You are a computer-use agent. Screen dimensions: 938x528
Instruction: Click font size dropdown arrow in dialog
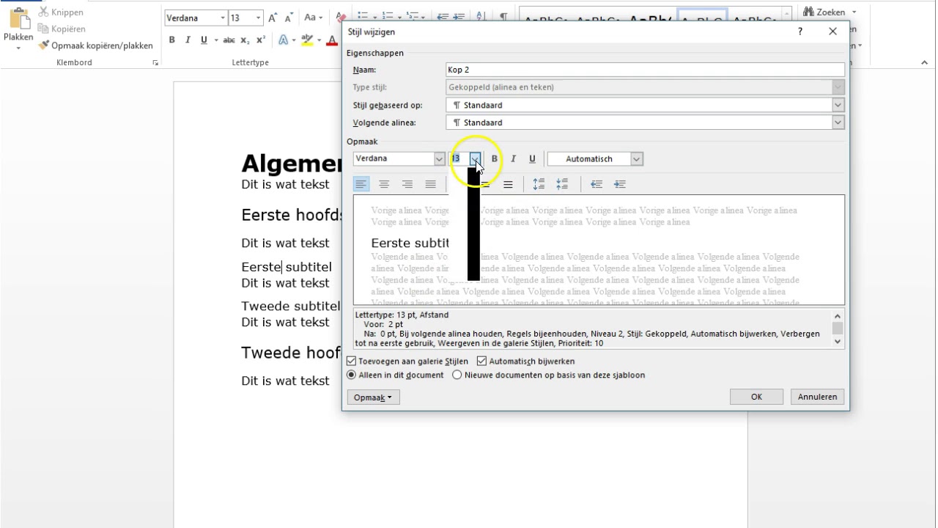pyautogui.click(x=475, y=158)
